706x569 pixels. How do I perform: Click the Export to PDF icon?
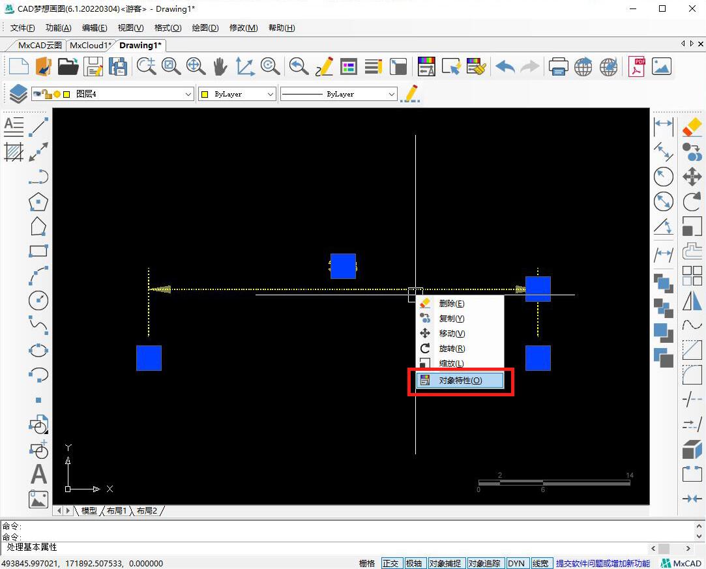[636, 66]
